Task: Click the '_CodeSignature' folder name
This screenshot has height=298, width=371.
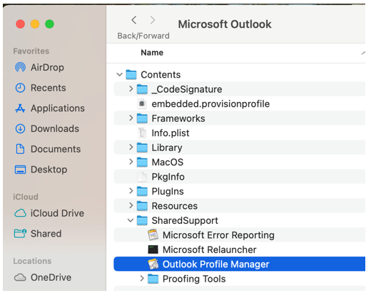Action: (x=187, y=89)
